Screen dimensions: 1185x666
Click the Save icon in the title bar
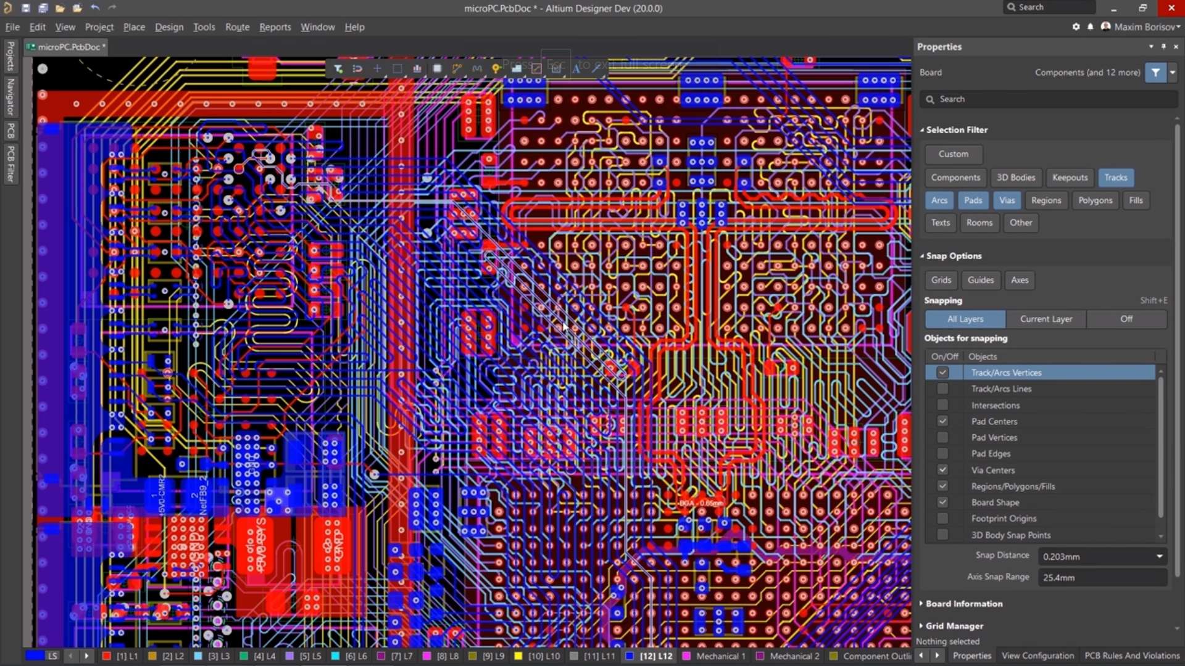coord(25,8)
